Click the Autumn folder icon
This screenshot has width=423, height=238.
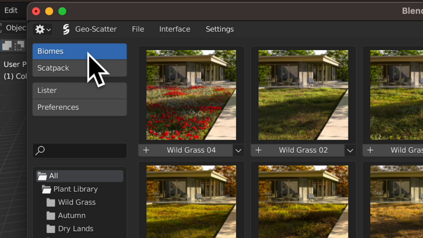coord(51,216)
